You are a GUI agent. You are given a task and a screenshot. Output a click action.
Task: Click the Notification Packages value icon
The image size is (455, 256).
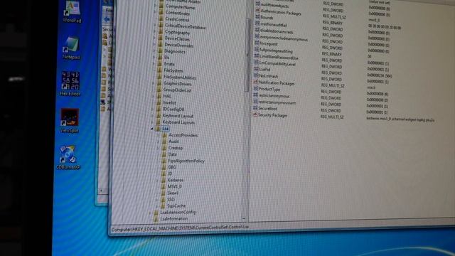(x=256, y=82)
